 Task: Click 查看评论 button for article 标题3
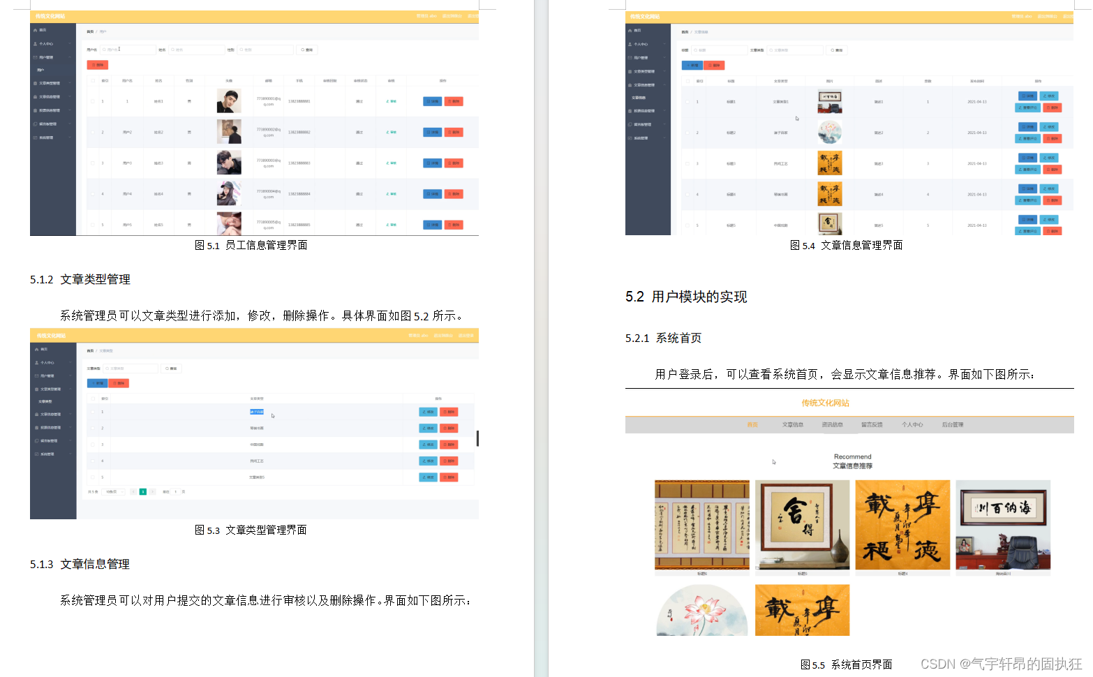click(1027, 170)
